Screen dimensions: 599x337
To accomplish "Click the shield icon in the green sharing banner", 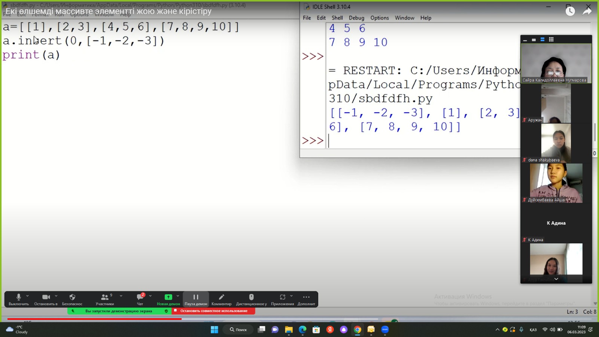I will point(166,311).
